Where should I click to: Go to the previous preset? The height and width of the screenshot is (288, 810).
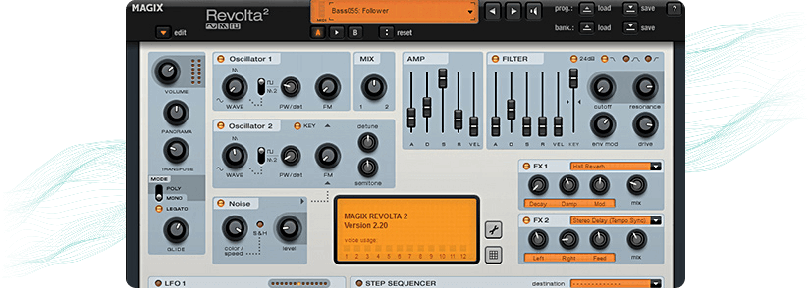pyautogui.click(x=492, y=11)
